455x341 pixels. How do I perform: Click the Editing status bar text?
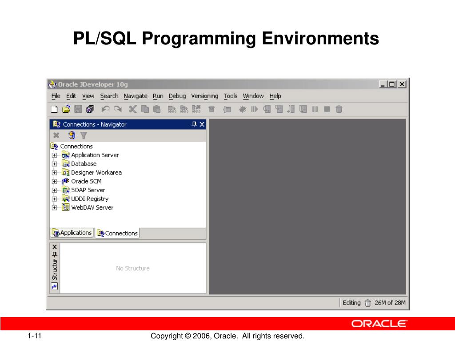(x=351, y=303)
